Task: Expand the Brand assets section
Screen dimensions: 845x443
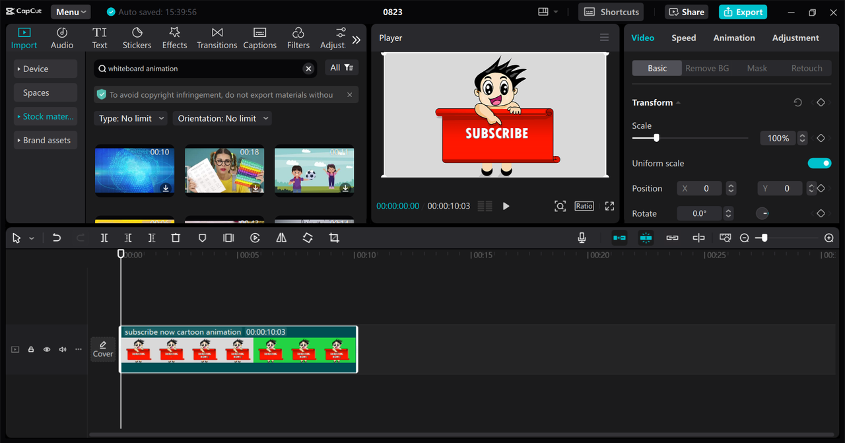Action: coord(45,140)
